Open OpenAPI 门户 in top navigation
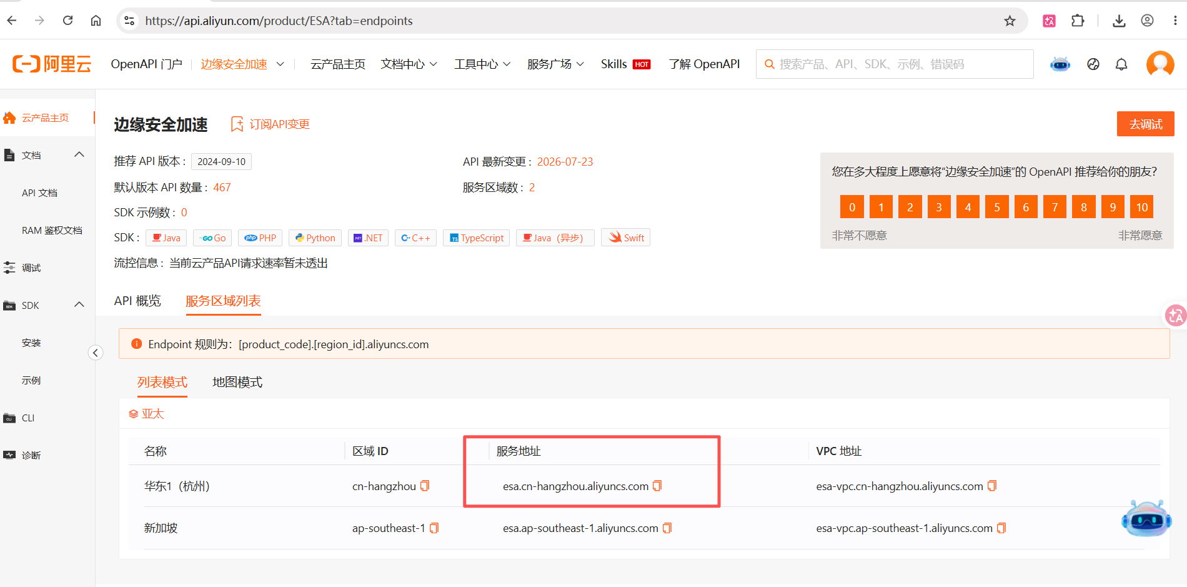1187x587 pixels. coord(147,64)
